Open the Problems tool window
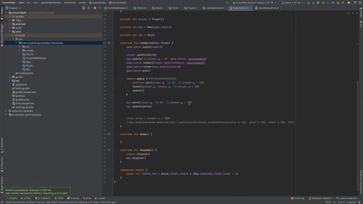 [x=43, y=198]
